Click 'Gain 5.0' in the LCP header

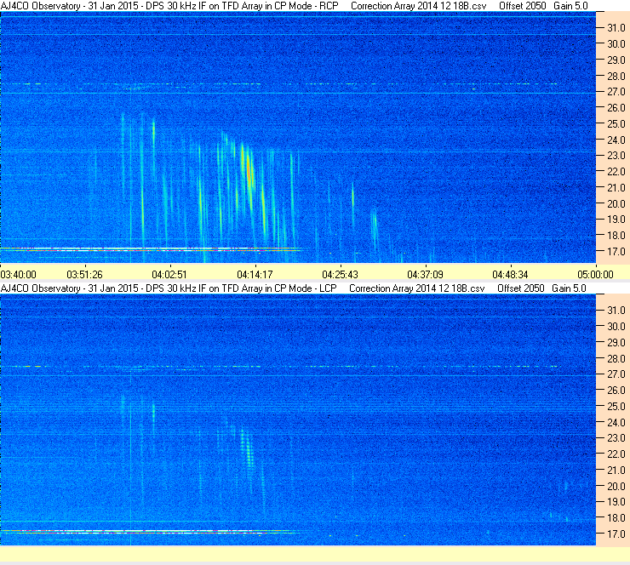point(569,288)
